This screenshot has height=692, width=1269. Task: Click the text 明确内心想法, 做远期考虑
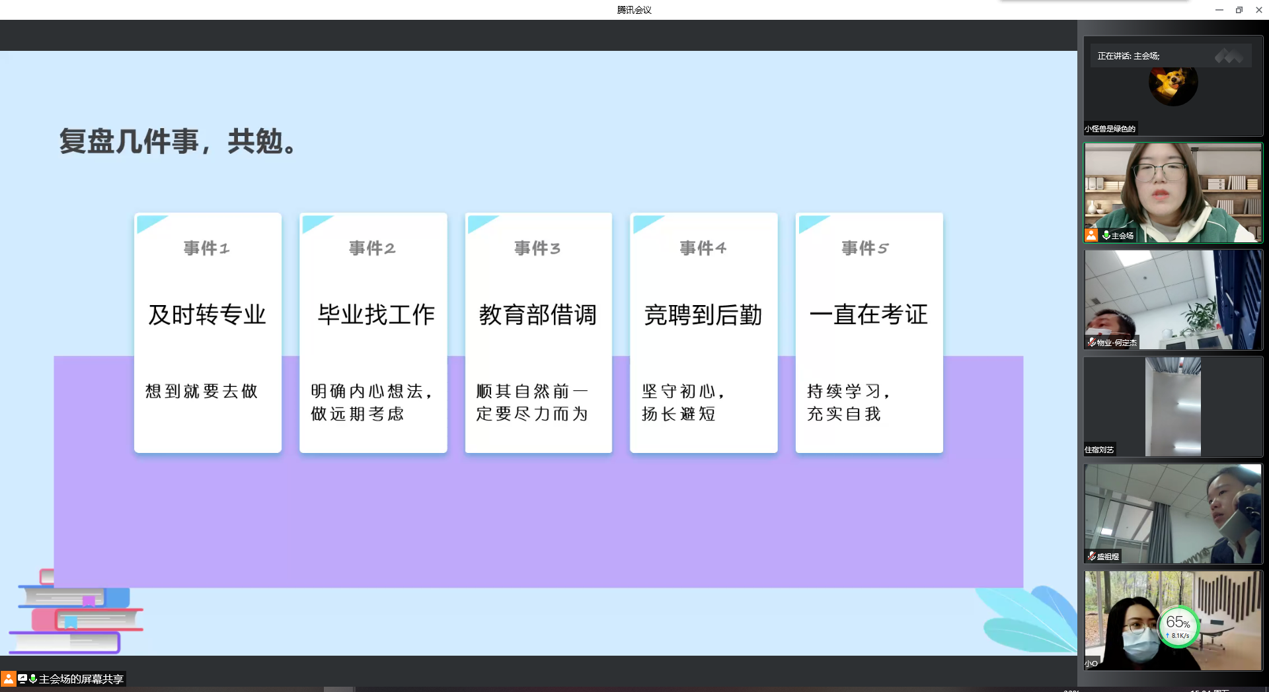pyautogui.click(x=372, y=402)
